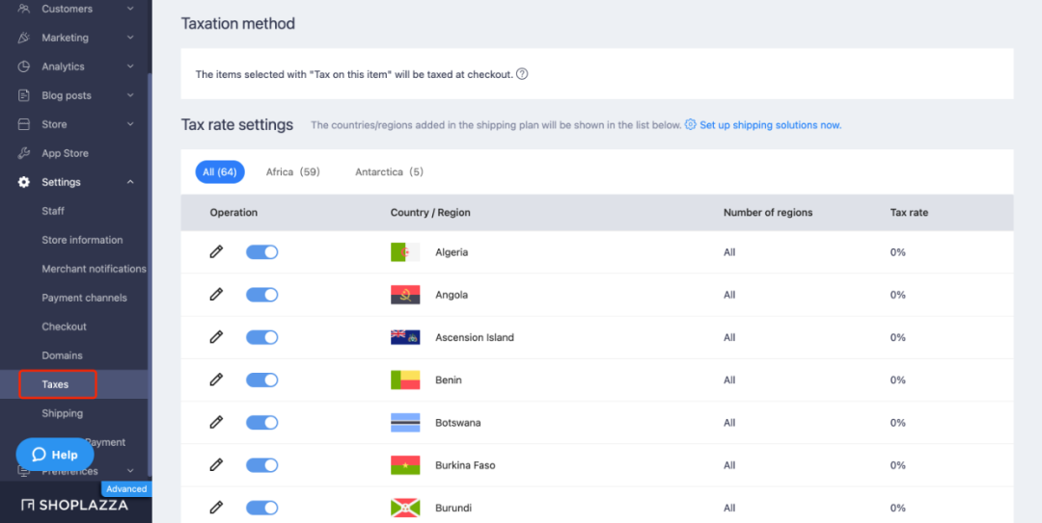Click the blue Help button
Image resolution: width=1042 pixels, height=523 pixels.
pyautogui.click(x=55, y=455)
